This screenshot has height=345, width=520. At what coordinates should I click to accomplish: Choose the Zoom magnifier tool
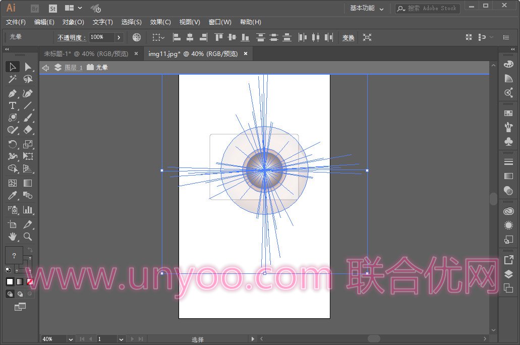(x=28, y=236)
